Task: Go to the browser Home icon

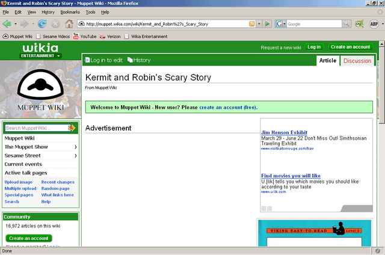Action: (69, 24)
